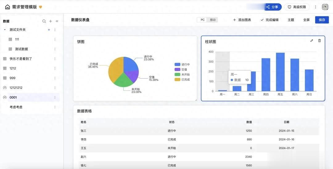Click the 数据表格 card title
The width and height of the screenshot is (333, 169).
coord(84,111)
